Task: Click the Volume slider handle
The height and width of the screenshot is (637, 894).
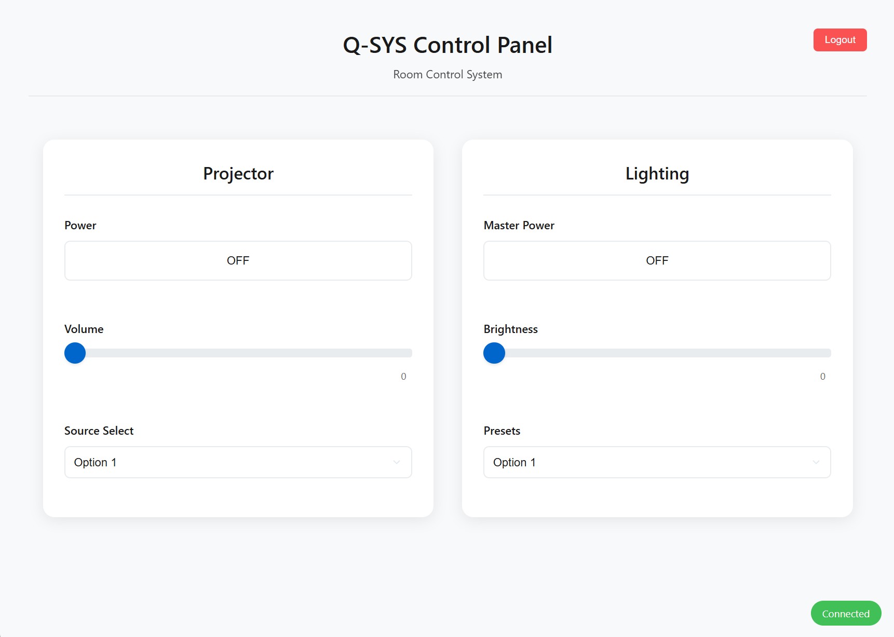Action: tap(75, 353)
